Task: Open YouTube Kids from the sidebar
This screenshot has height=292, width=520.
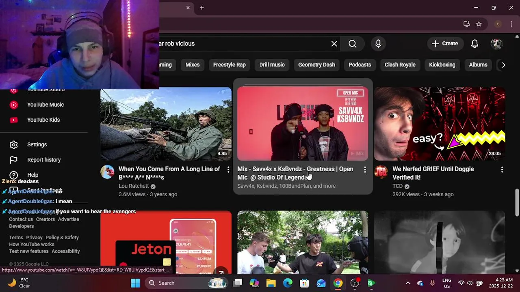Action: tap(43, 120)
